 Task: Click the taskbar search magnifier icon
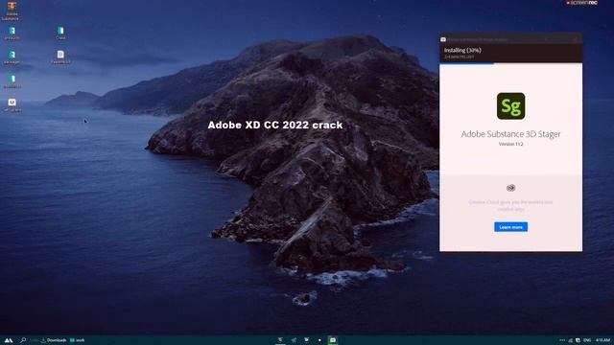click(23, 340)
